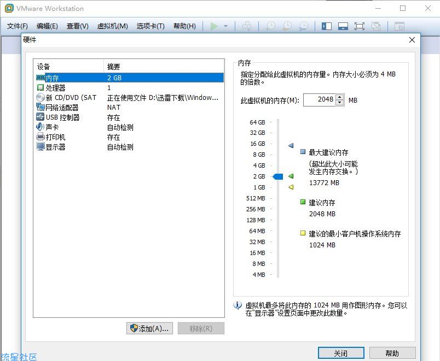
Task: Click the 帮助 help button
Action: (392, 353)
